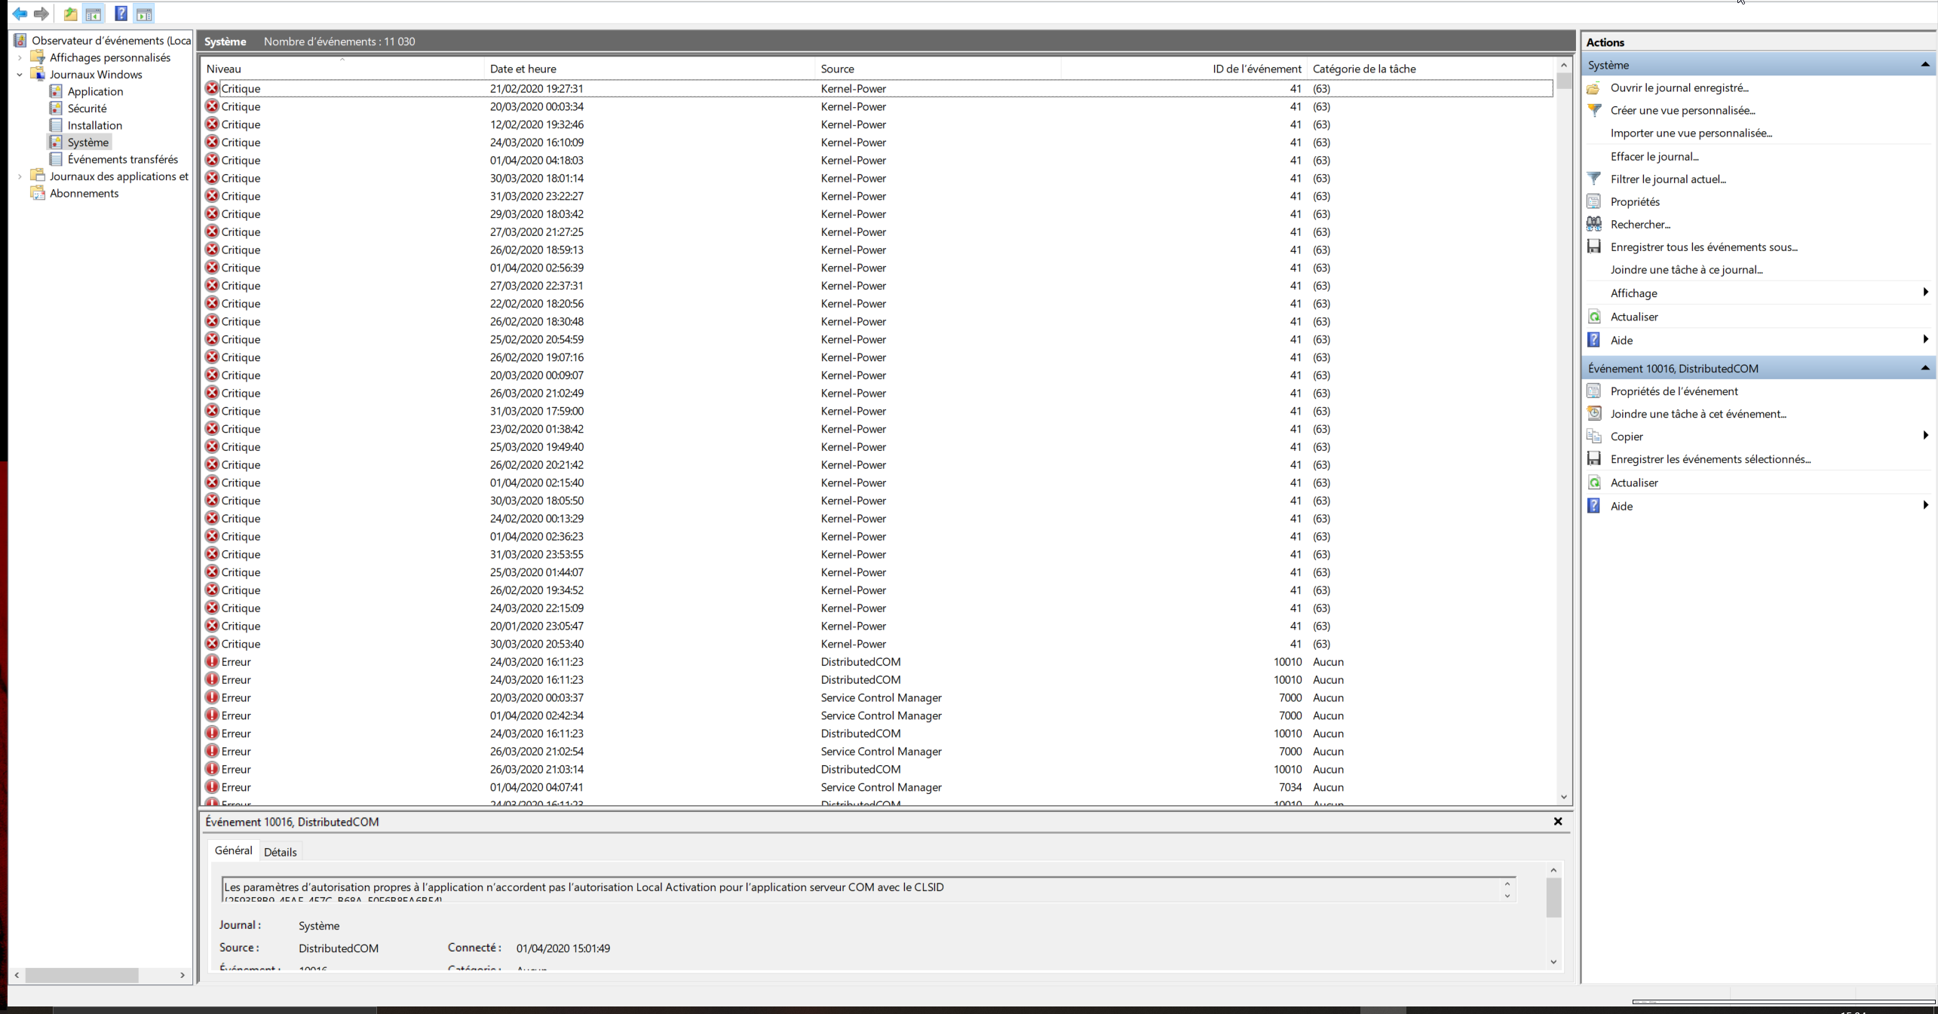Click the green Actualiser icon under Système actions
This screenshot has width=1938, height=1014.
click(x=1594, y=317)
